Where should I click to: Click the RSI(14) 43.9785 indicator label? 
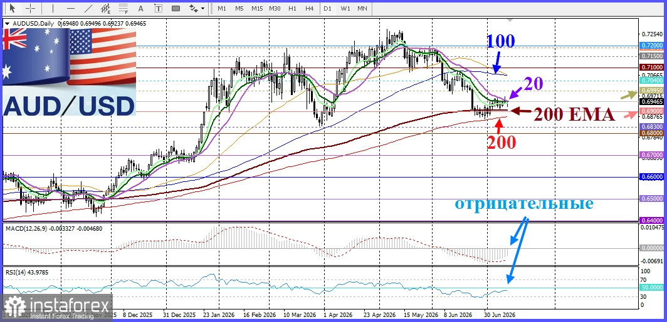[x=26, y=273]
